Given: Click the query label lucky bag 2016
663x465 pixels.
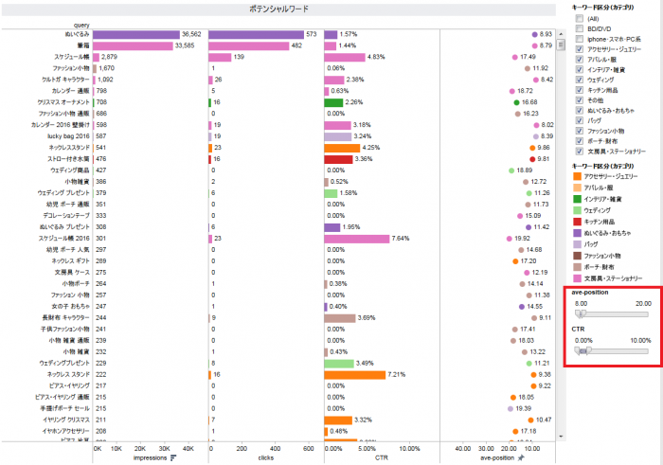Looking at the screenshot, I should [x=68, y=136].
